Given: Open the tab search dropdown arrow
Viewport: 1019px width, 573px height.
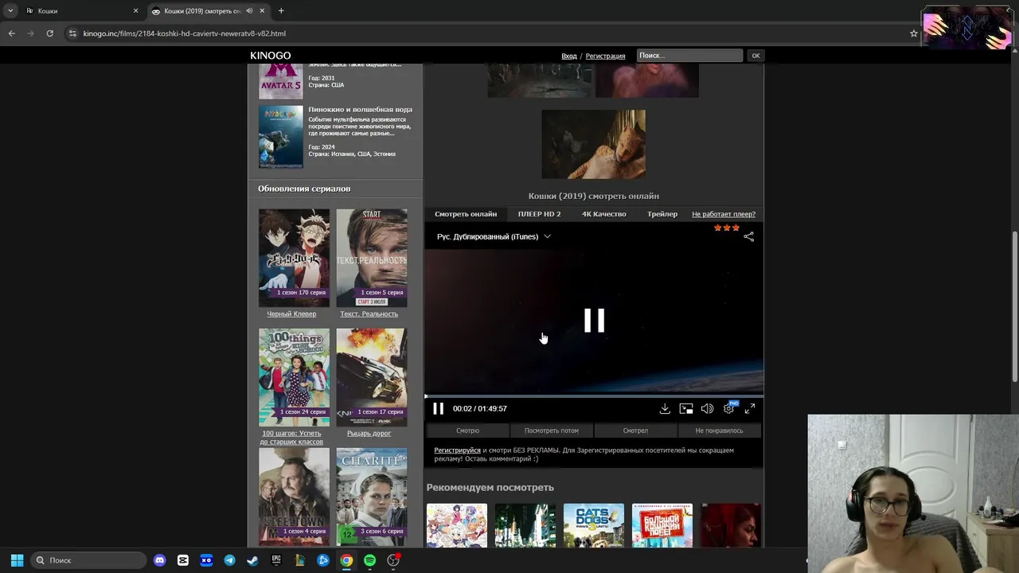Looking at the screenshot, I should click(x=10, y=11).
